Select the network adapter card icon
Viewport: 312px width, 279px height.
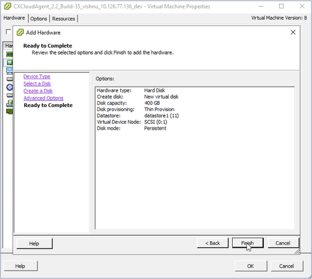tap(10, 111)
